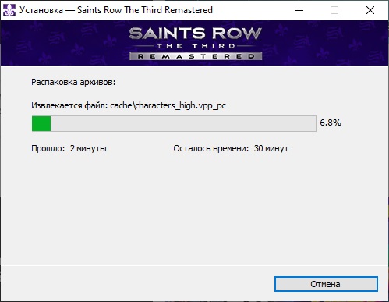The width and height of the screenshot is (389, 302).
Task: Close the Saints Row installer window
Action: pos(370,10)
